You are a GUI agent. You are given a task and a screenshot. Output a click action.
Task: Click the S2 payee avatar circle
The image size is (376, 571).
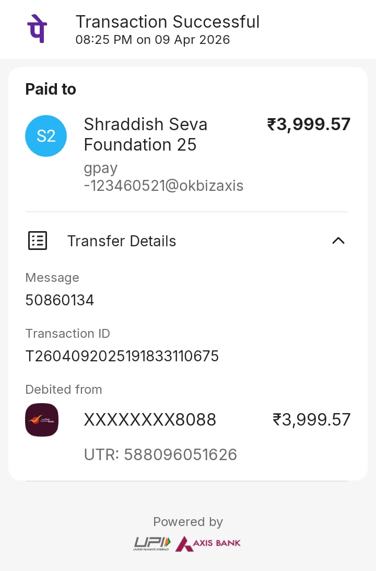click(46, 136)
